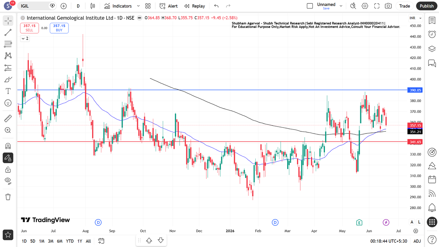Select the 6M time range

[60, 241]
